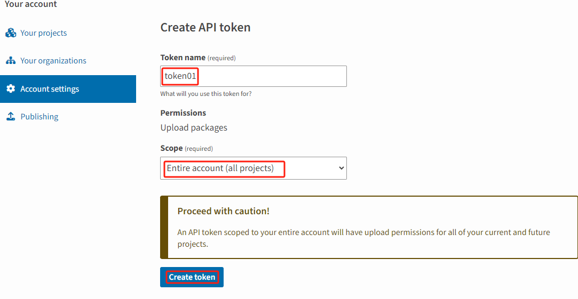Go to Your organizations page
Image resolution: width=578 pixels, height=299 pixels.
(53, 61)
